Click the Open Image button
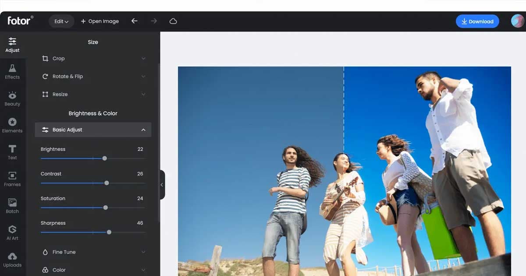Screen dimensions: 526x276 pos(100,21)
